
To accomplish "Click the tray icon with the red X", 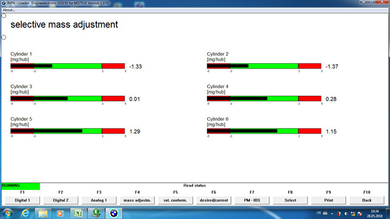I will pyautogui.click(x=339, y=214).
